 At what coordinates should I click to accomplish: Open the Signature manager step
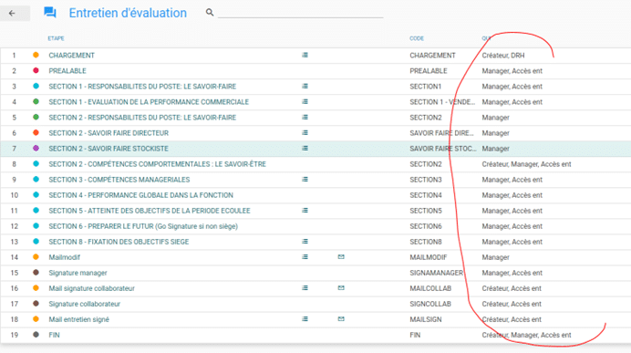tap(78, 273)
